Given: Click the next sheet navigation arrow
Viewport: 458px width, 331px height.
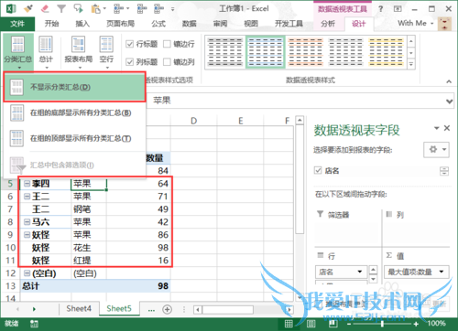Looking at the screenshot, I should pyautogui.click(x=34, y=309).
